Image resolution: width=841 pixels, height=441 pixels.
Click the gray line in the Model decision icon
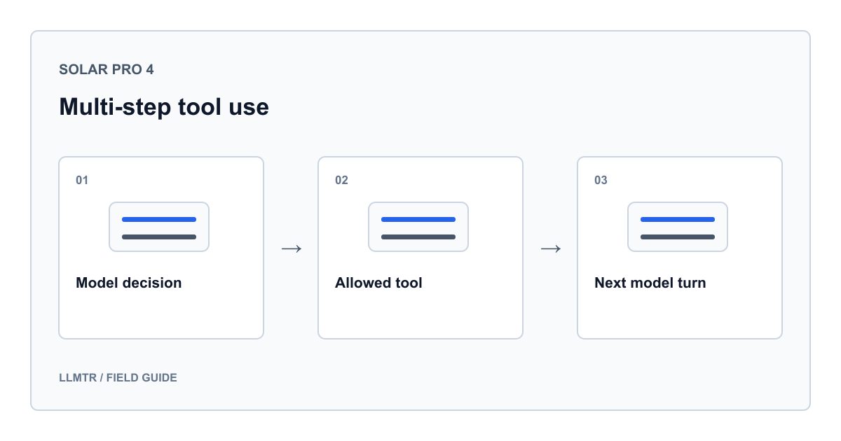tap(159, 237)
